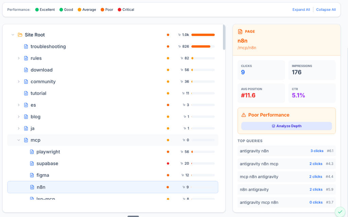This screenshot has height=217, width=348.
Task: Click the green checkmark badge icon
Action: point(340,212)
